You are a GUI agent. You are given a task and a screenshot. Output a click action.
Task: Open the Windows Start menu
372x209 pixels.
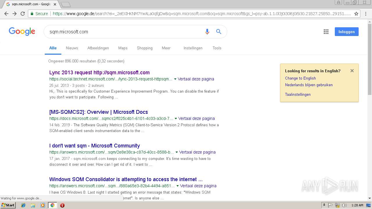pyautogui.click(x=8, y=205)
